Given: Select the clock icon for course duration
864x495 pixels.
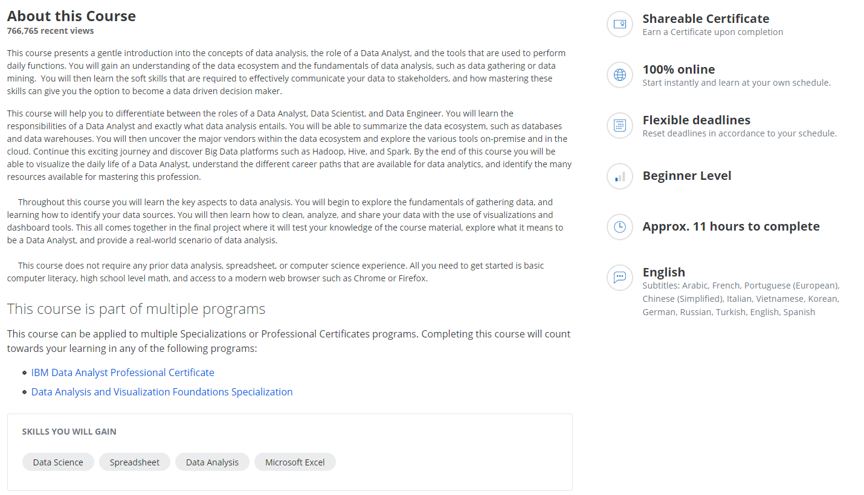Looking at the screenshot, I should (x=619, y=227).
